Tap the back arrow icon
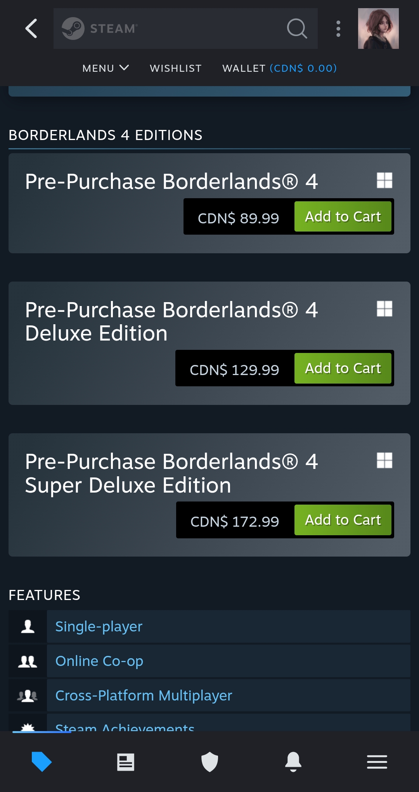Viewport: 419px width, 792px height. pyautogui.click(x=31, y=28)
